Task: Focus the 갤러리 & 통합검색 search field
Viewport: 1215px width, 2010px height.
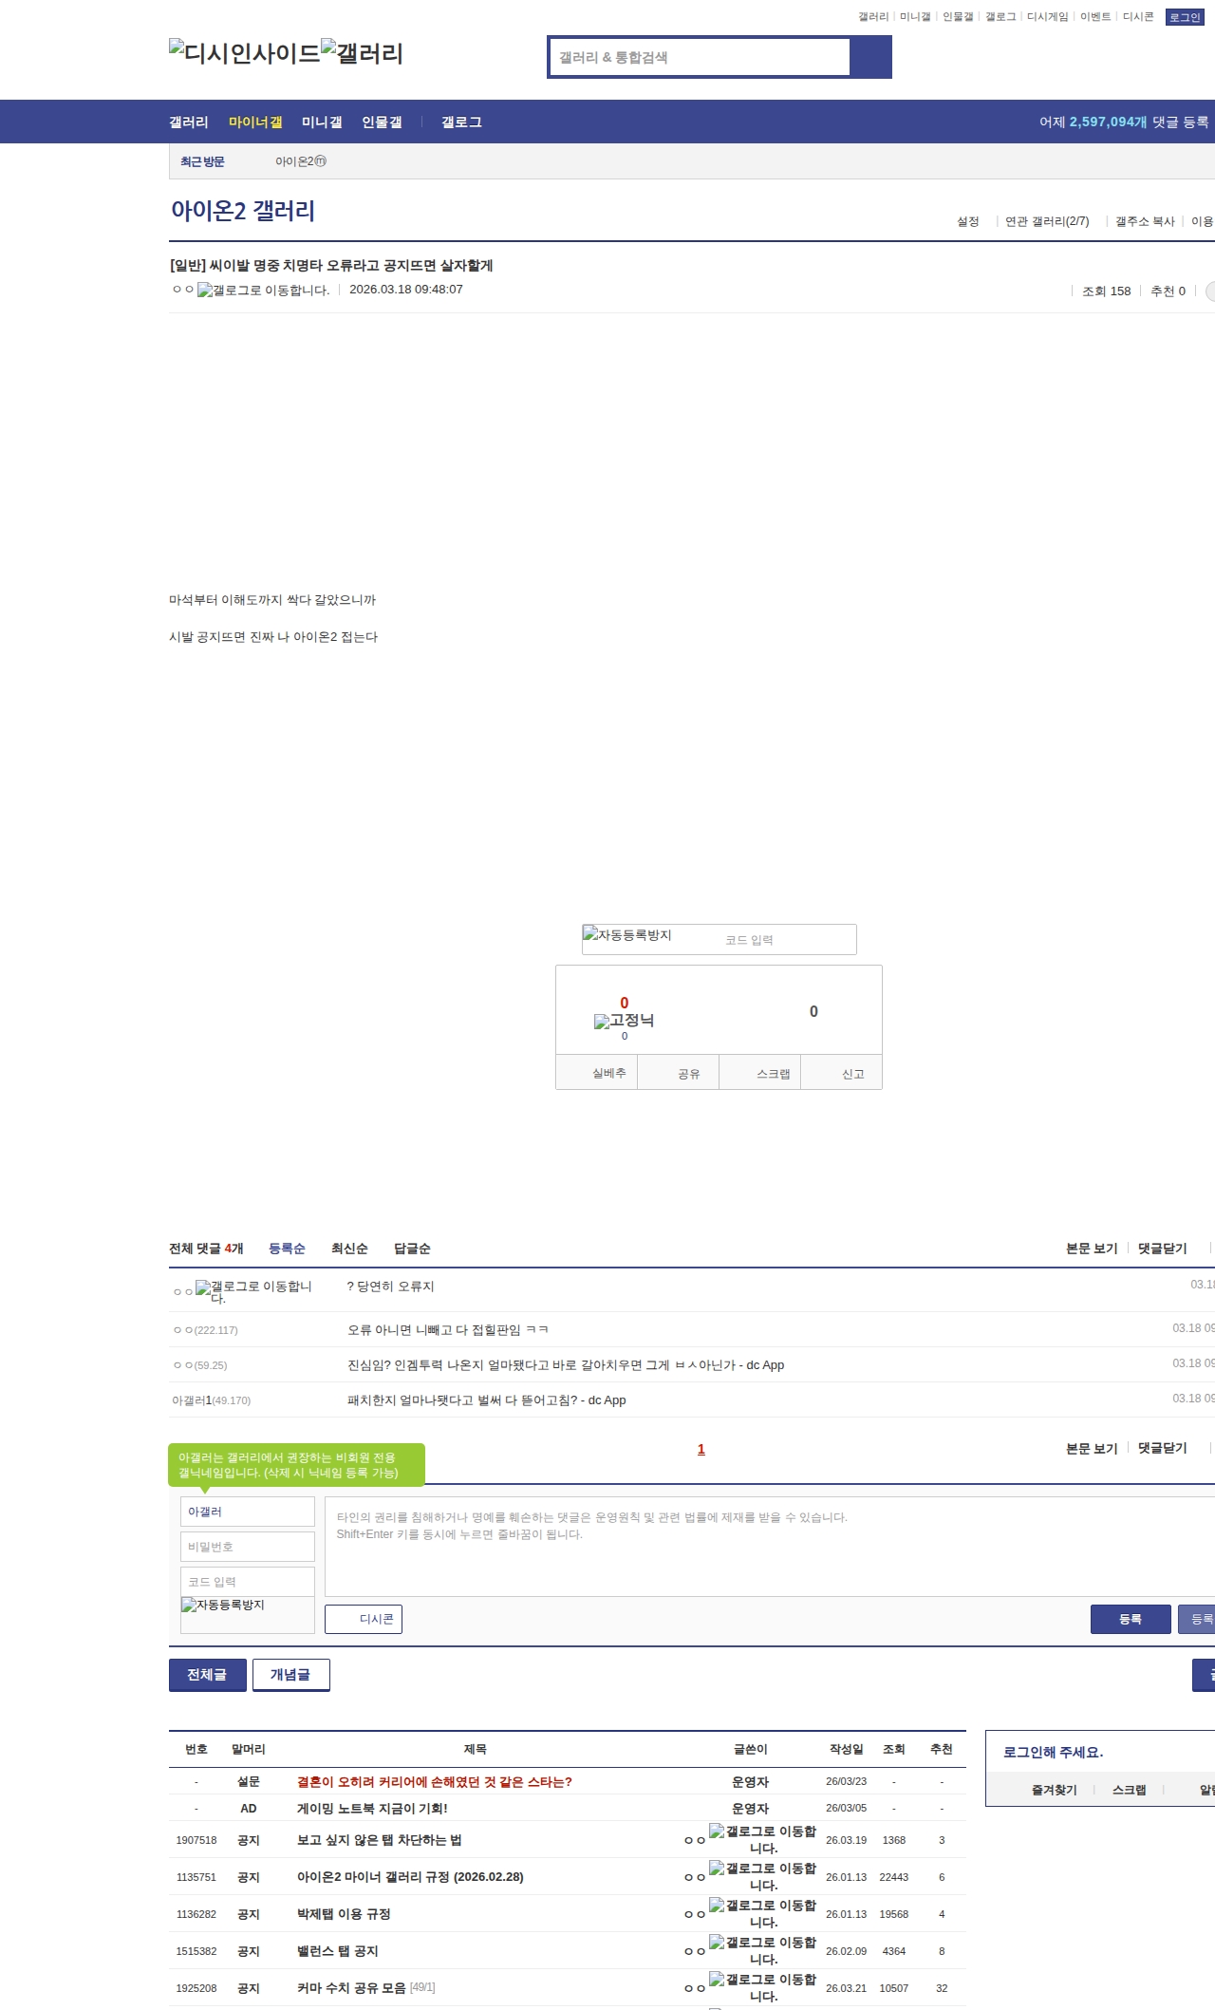Action: click(700, 57)
